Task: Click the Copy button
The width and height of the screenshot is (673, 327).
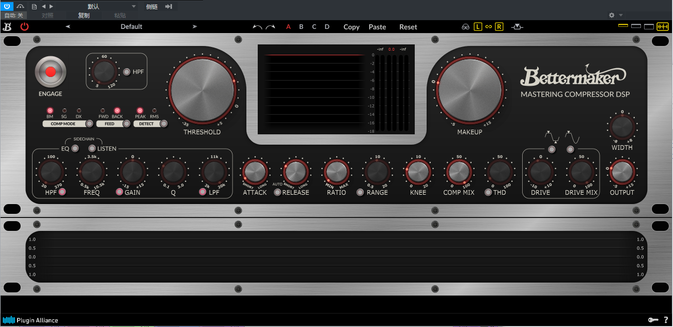Action: (x=351, y=27)
